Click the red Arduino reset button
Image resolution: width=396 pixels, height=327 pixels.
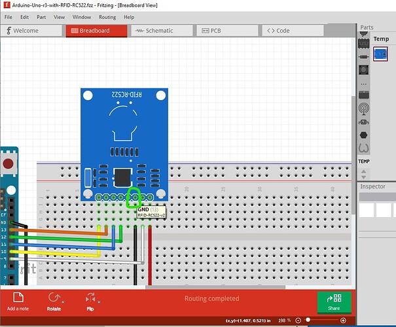coord(8,163)
